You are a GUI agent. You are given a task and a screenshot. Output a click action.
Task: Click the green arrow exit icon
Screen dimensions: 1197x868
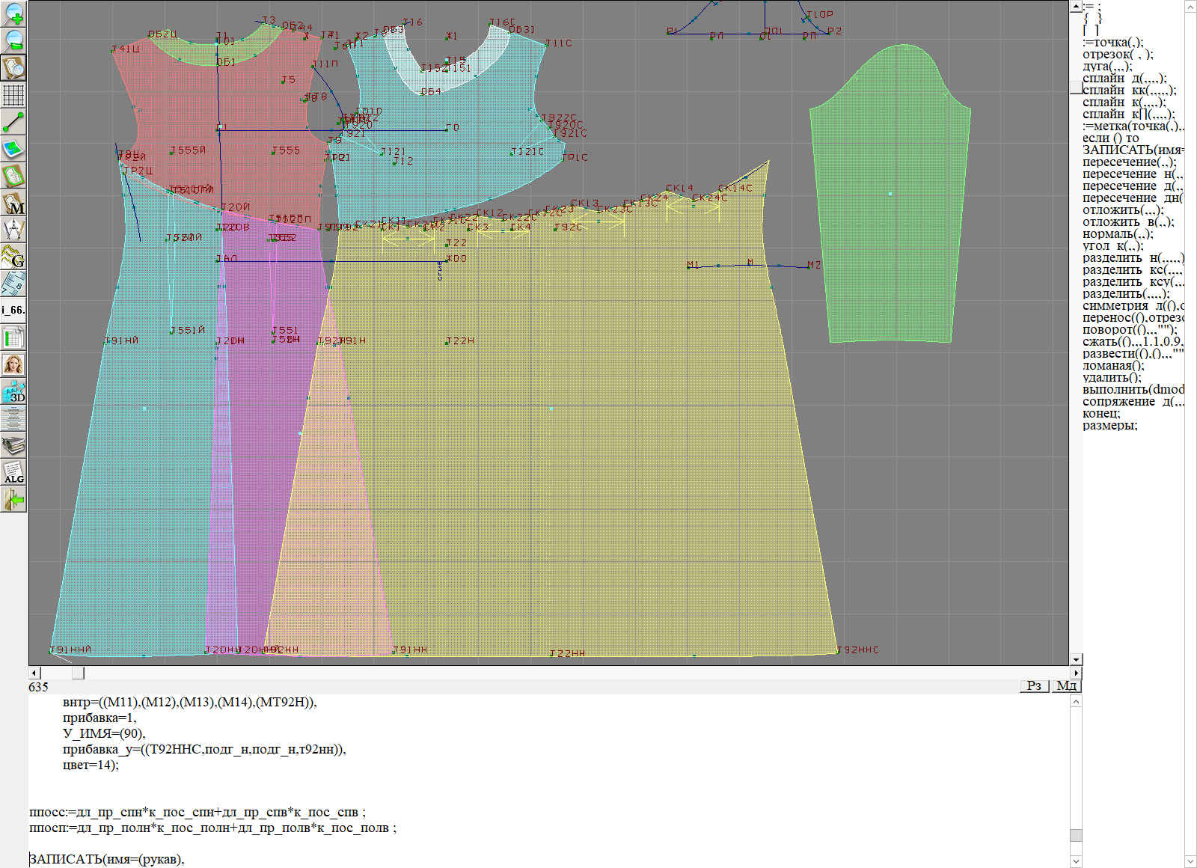click(13, 499)
